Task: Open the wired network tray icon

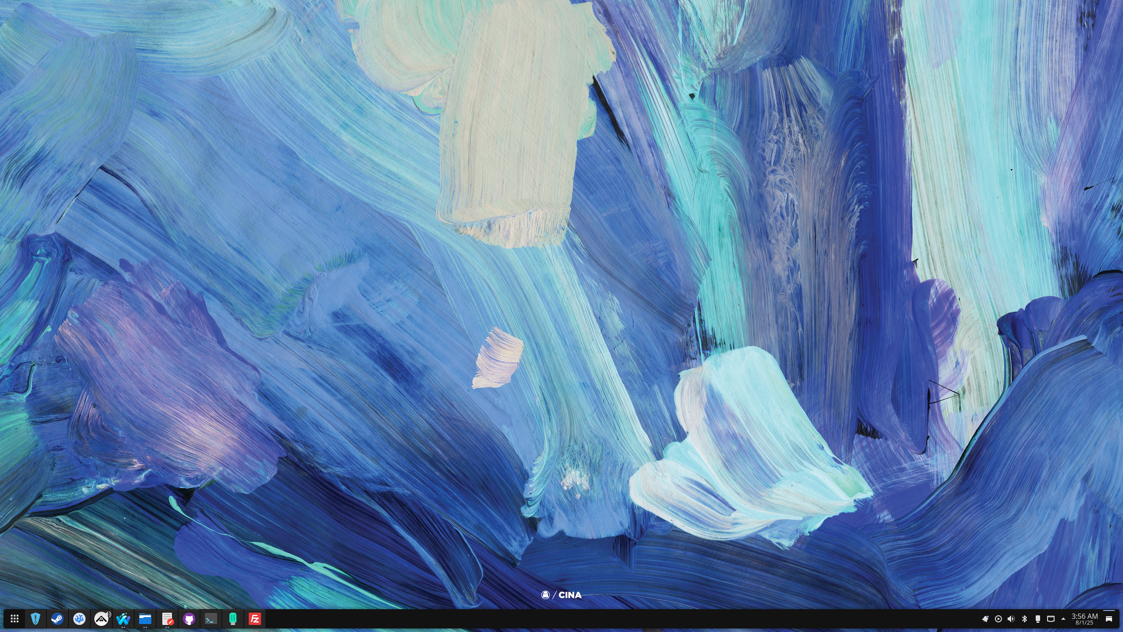Action: click(1051, 619)
